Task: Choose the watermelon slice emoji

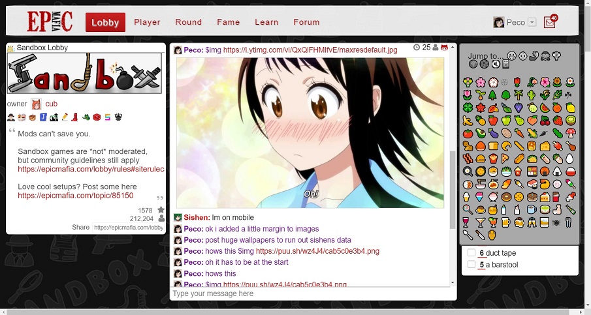Action: pyautogui.click(x=544, y=108)
